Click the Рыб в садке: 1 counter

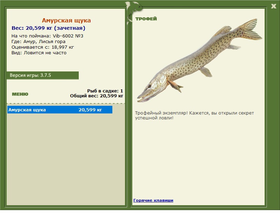click(105, 91)
